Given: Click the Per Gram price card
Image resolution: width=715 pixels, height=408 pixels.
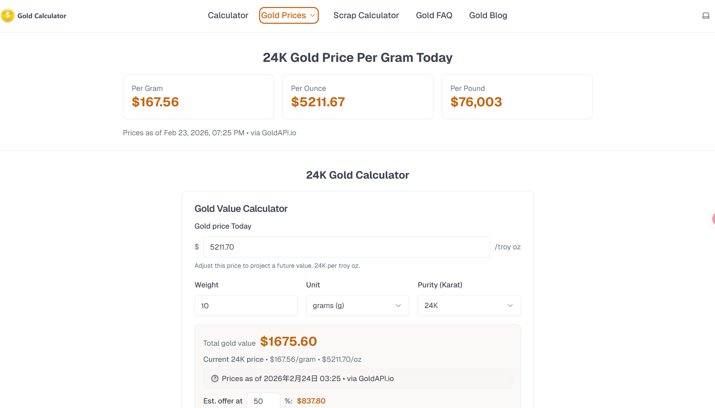Looking at the screenshot, I should (198, 97).
